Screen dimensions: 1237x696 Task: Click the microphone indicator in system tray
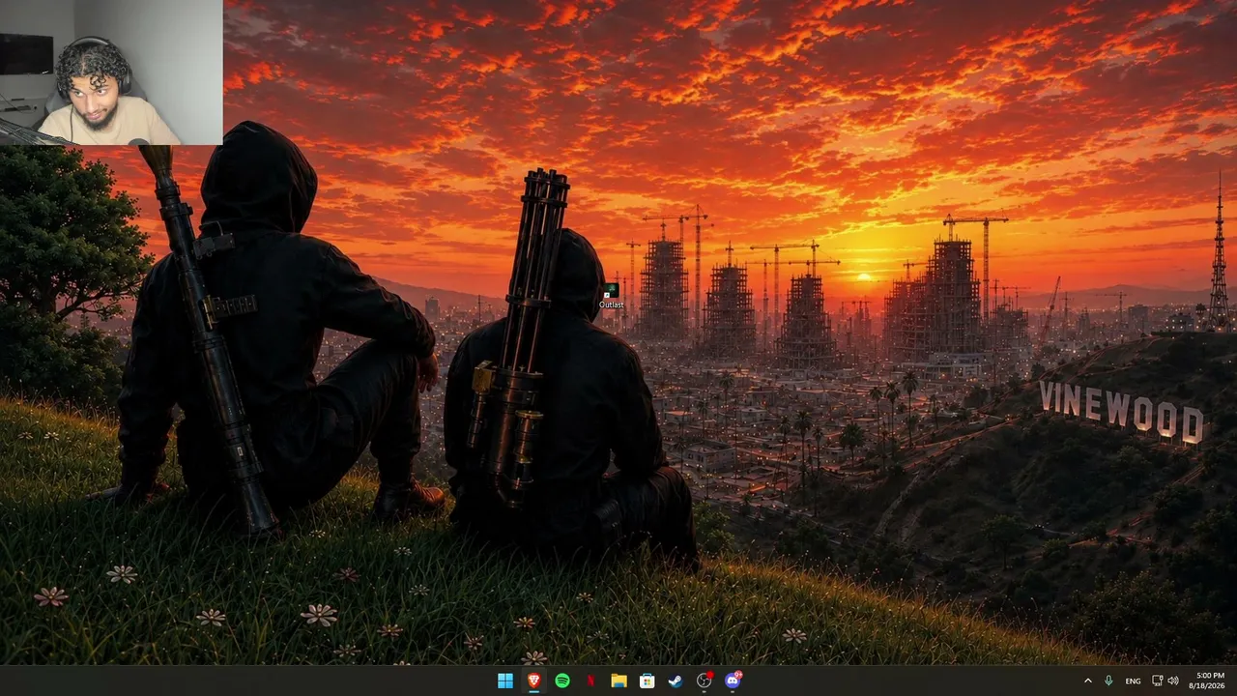[1108, 681]
